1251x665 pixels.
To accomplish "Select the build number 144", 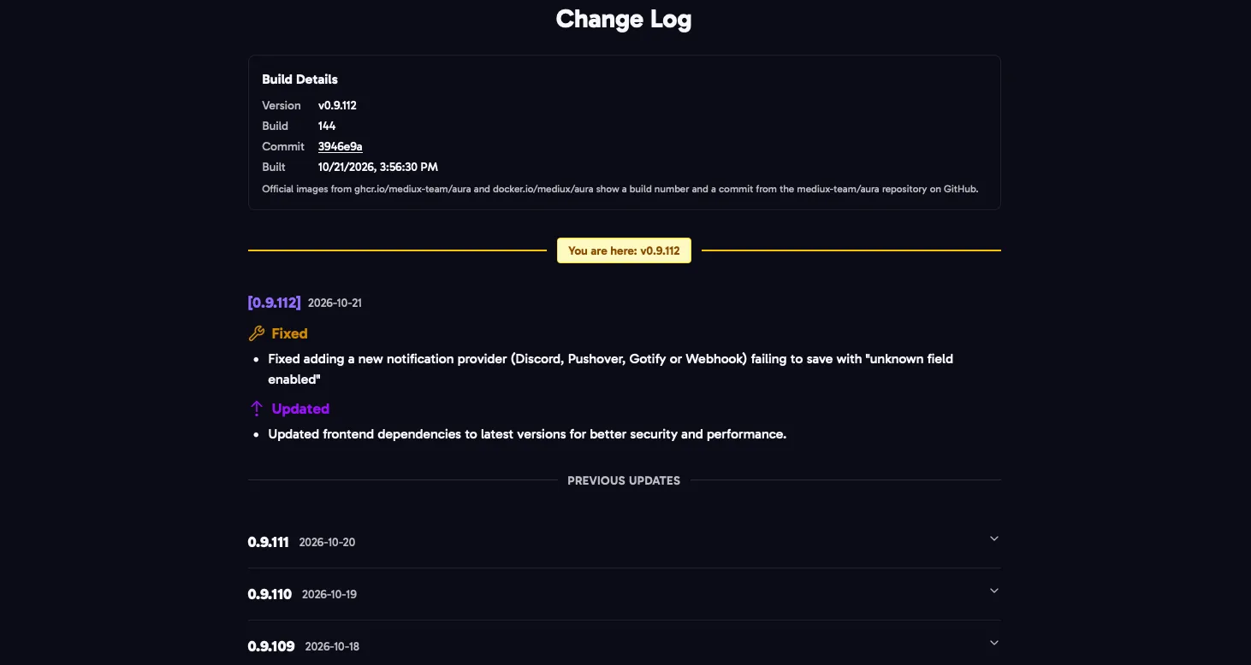I will [327, 126].
